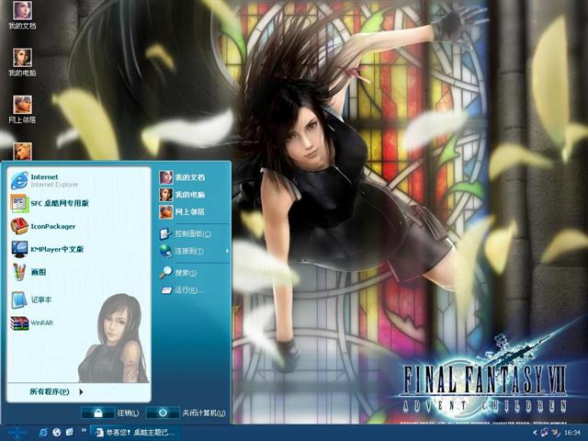Open the 我的文档 desktop icon
Image resolution: width=588 pixels, height=441 pixels.
(22, 16)
